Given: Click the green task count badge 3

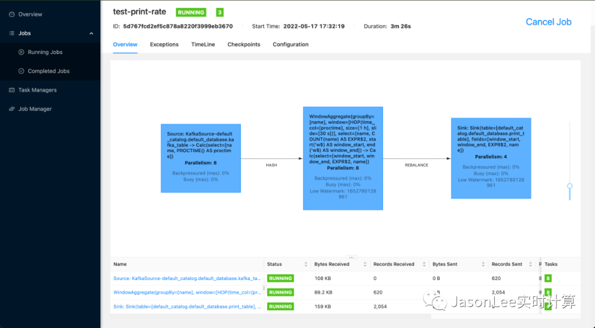Looking at the screenshot, I should coord(220,13).
